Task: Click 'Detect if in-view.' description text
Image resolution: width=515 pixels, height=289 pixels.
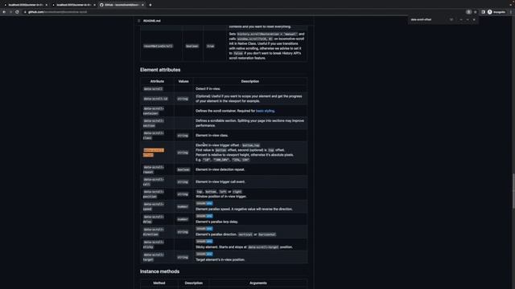Action: tap(208, 89)
